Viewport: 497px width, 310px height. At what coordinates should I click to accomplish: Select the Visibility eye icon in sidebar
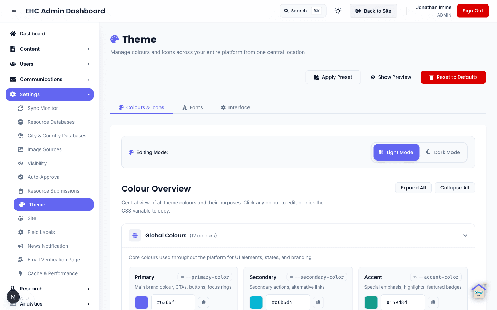(x=21, y=163)
